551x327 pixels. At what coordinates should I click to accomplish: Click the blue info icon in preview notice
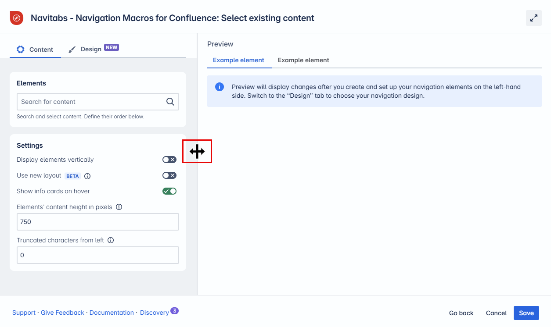tap(220, 87)
